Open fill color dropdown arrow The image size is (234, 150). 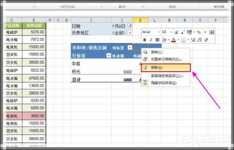(168, 40)
